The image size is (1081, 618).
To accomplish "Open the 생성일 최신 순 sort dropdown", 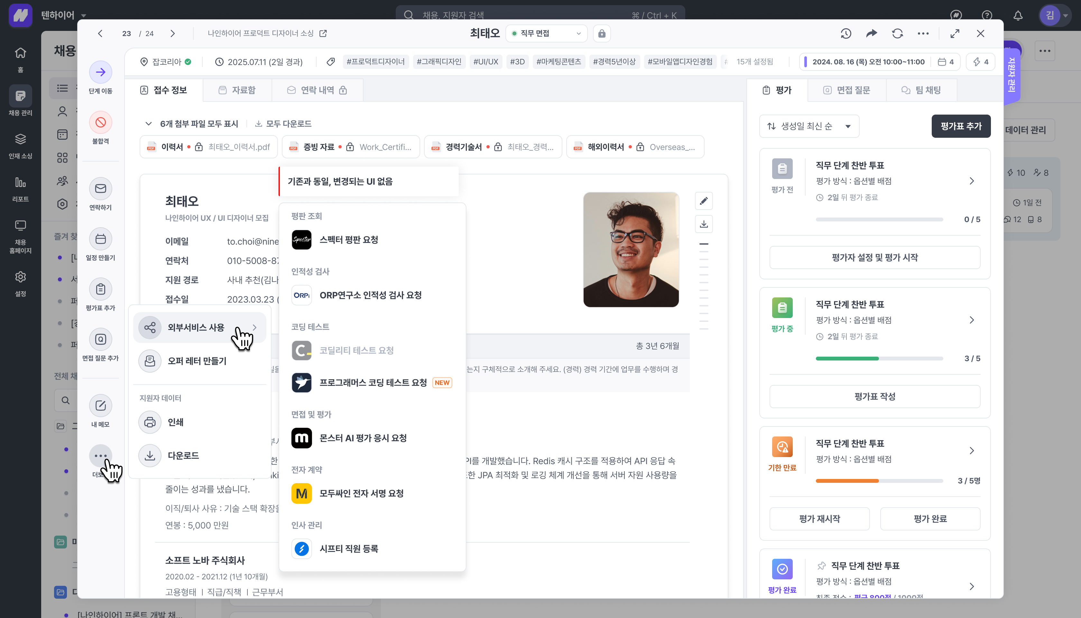I will click(x=808, y=126).
